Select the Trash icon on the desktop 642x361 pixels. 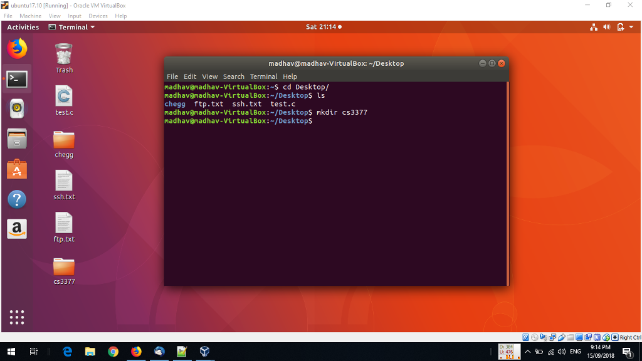click(x=64, y=58)
